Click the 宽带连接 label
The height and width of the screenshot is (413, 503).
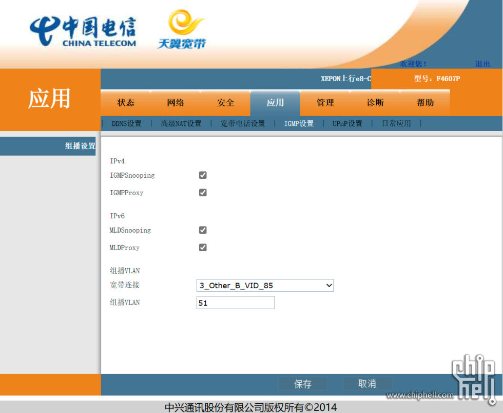125,285
